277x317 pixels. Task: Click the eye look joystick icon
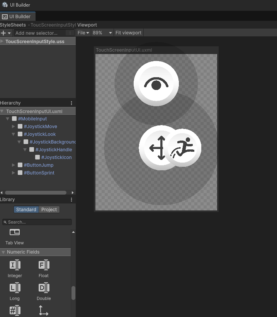pos(156,83)
